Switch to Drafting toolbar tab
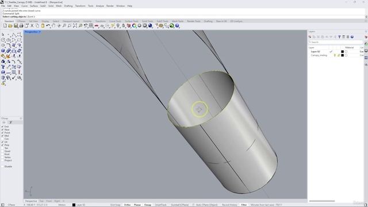The height and width of the screenshot is (207, 368). (x=208, y=21)
